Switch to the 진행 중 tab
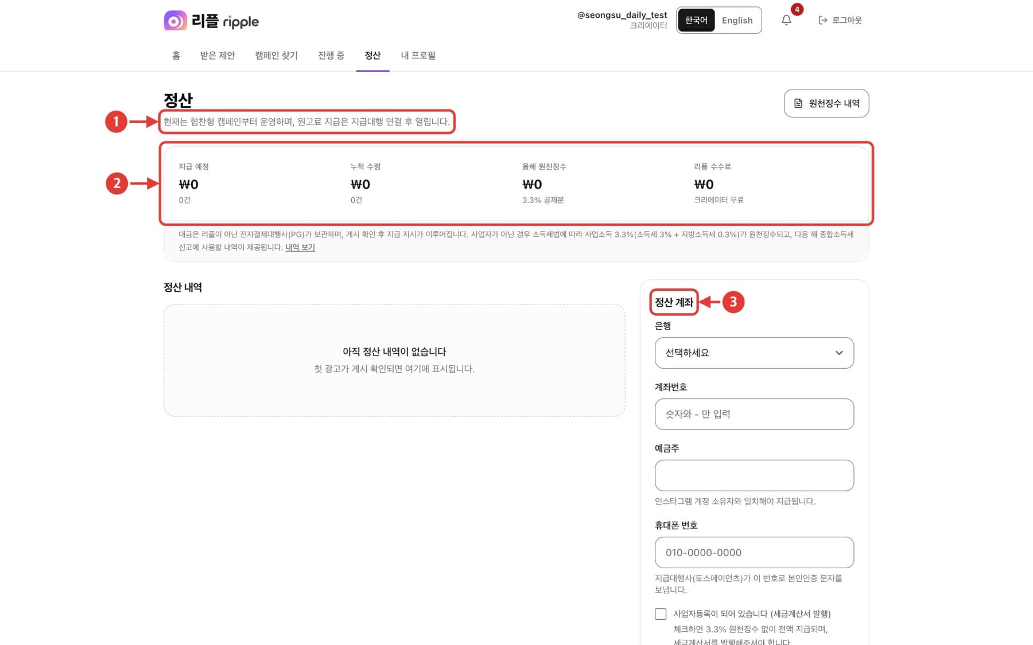This screenshot has height=645, width=1033. tap(331, 55)
